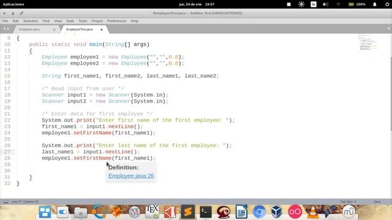
Task: Click the vertical scrollbar of the editor
Action: coord(391,94)
